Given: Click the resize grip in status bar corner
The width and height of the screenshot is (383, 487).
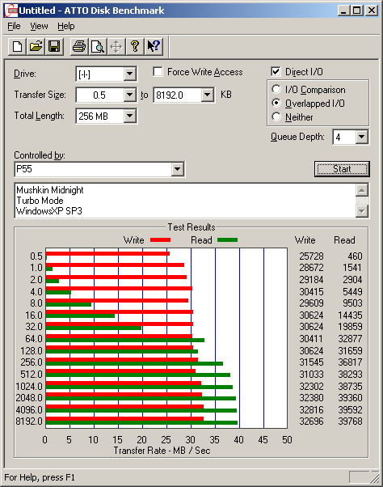Looking at the screenshot, I should 375,477.
